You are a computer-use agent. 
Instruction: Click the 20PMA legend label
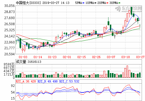[102, 3]
